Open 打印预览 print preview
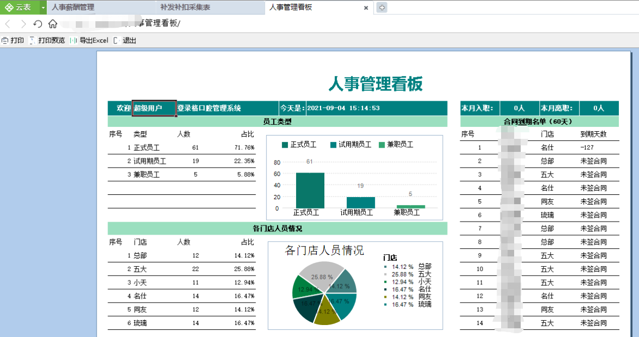639x337 pixels. [51, 40]
